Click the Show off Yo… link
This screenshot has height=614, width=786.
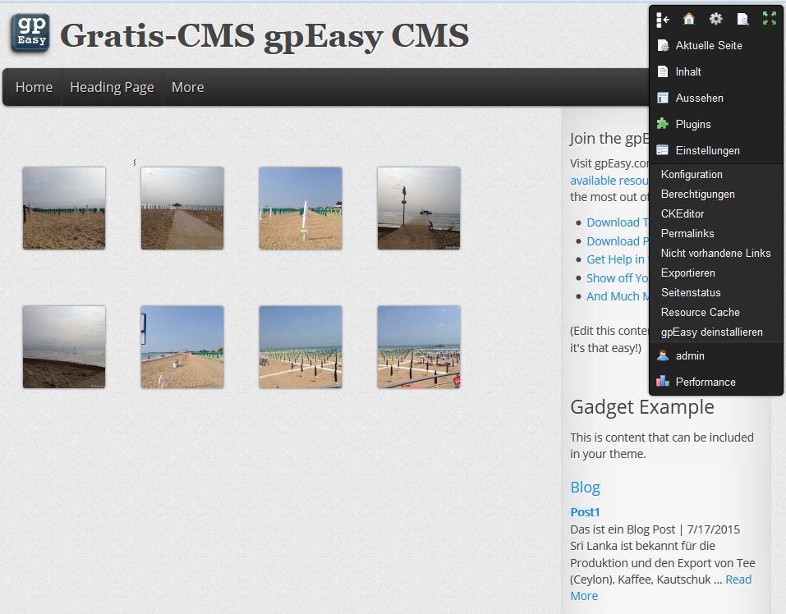point(618,278)
